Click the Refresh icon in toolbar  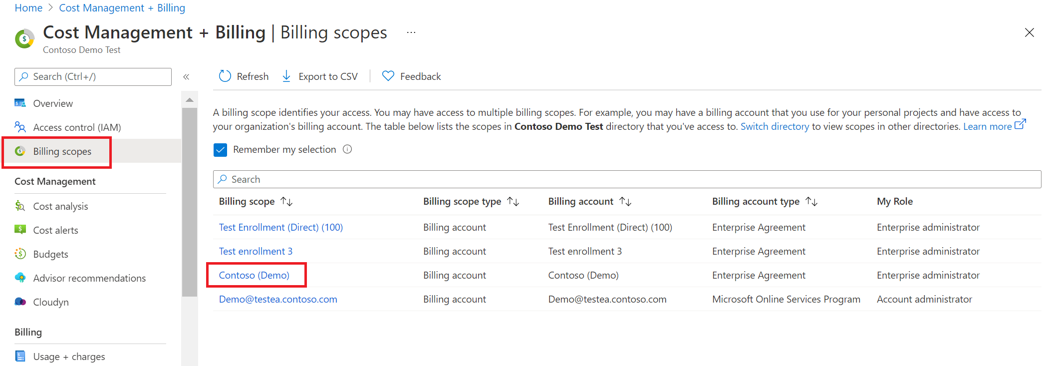(225, 76)
